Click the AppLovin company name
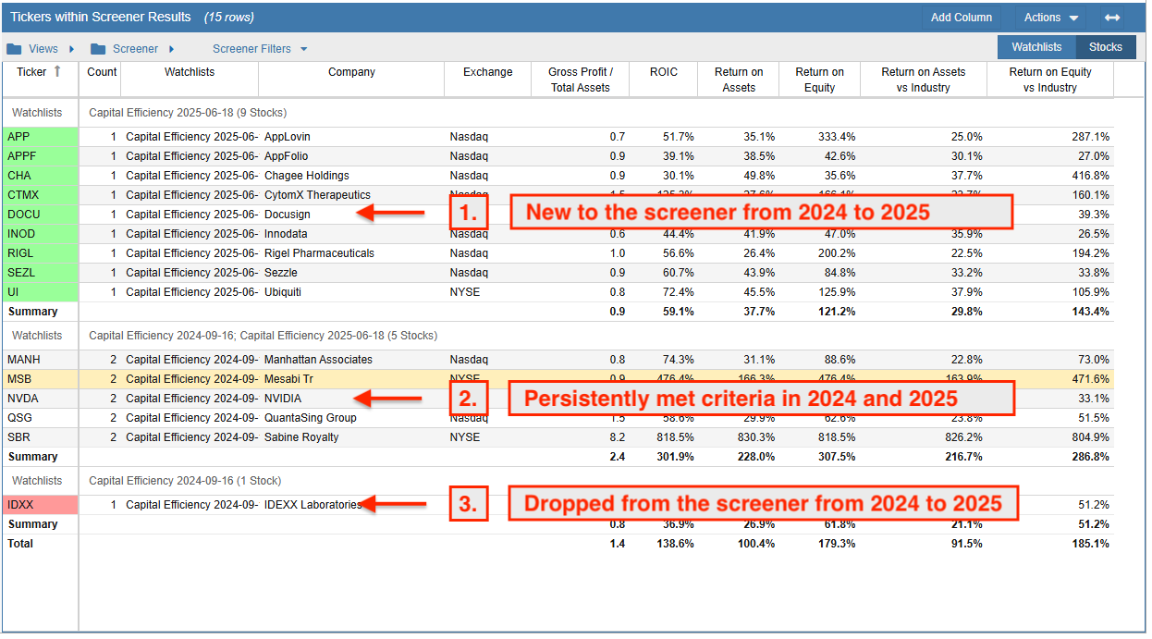1152x639 pixels. 288,137
